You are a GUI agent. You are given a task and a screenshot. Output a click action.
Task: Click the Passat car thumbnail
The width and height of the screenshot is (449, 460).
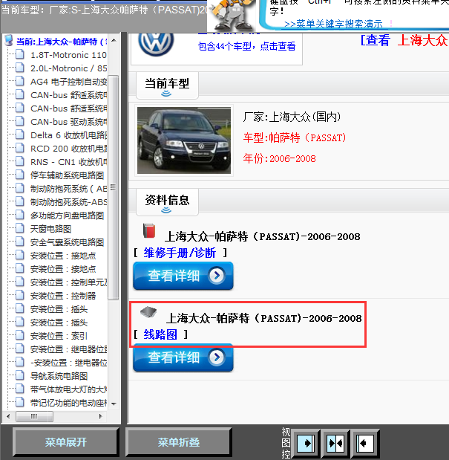(184, 140)
